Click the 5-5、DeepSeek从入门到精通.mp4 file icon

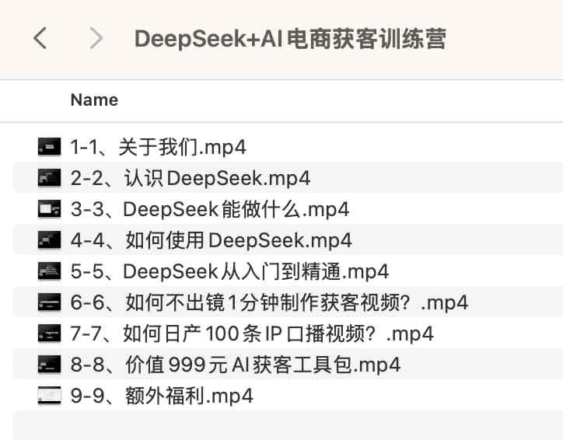[x=49, y=271]
